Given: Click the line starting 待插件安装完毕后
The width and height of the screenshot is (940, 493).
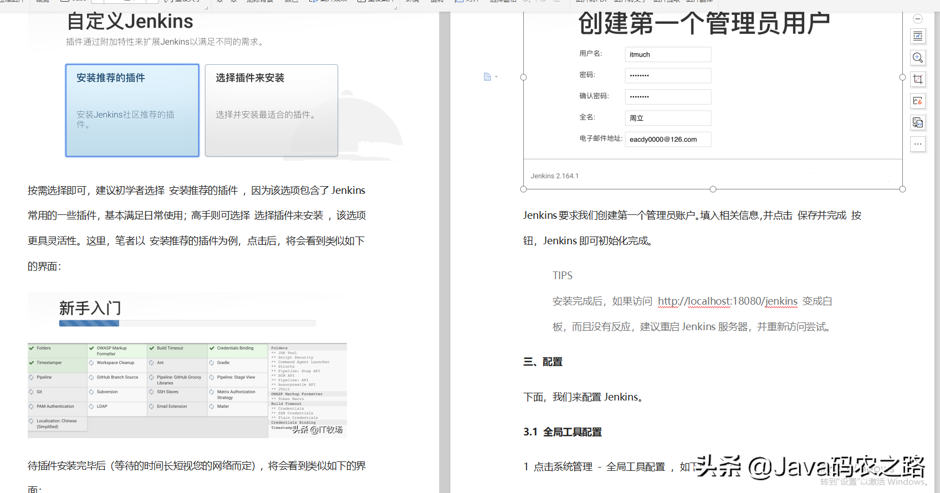Looking at the screenshot, I should (x=197, y=466).
